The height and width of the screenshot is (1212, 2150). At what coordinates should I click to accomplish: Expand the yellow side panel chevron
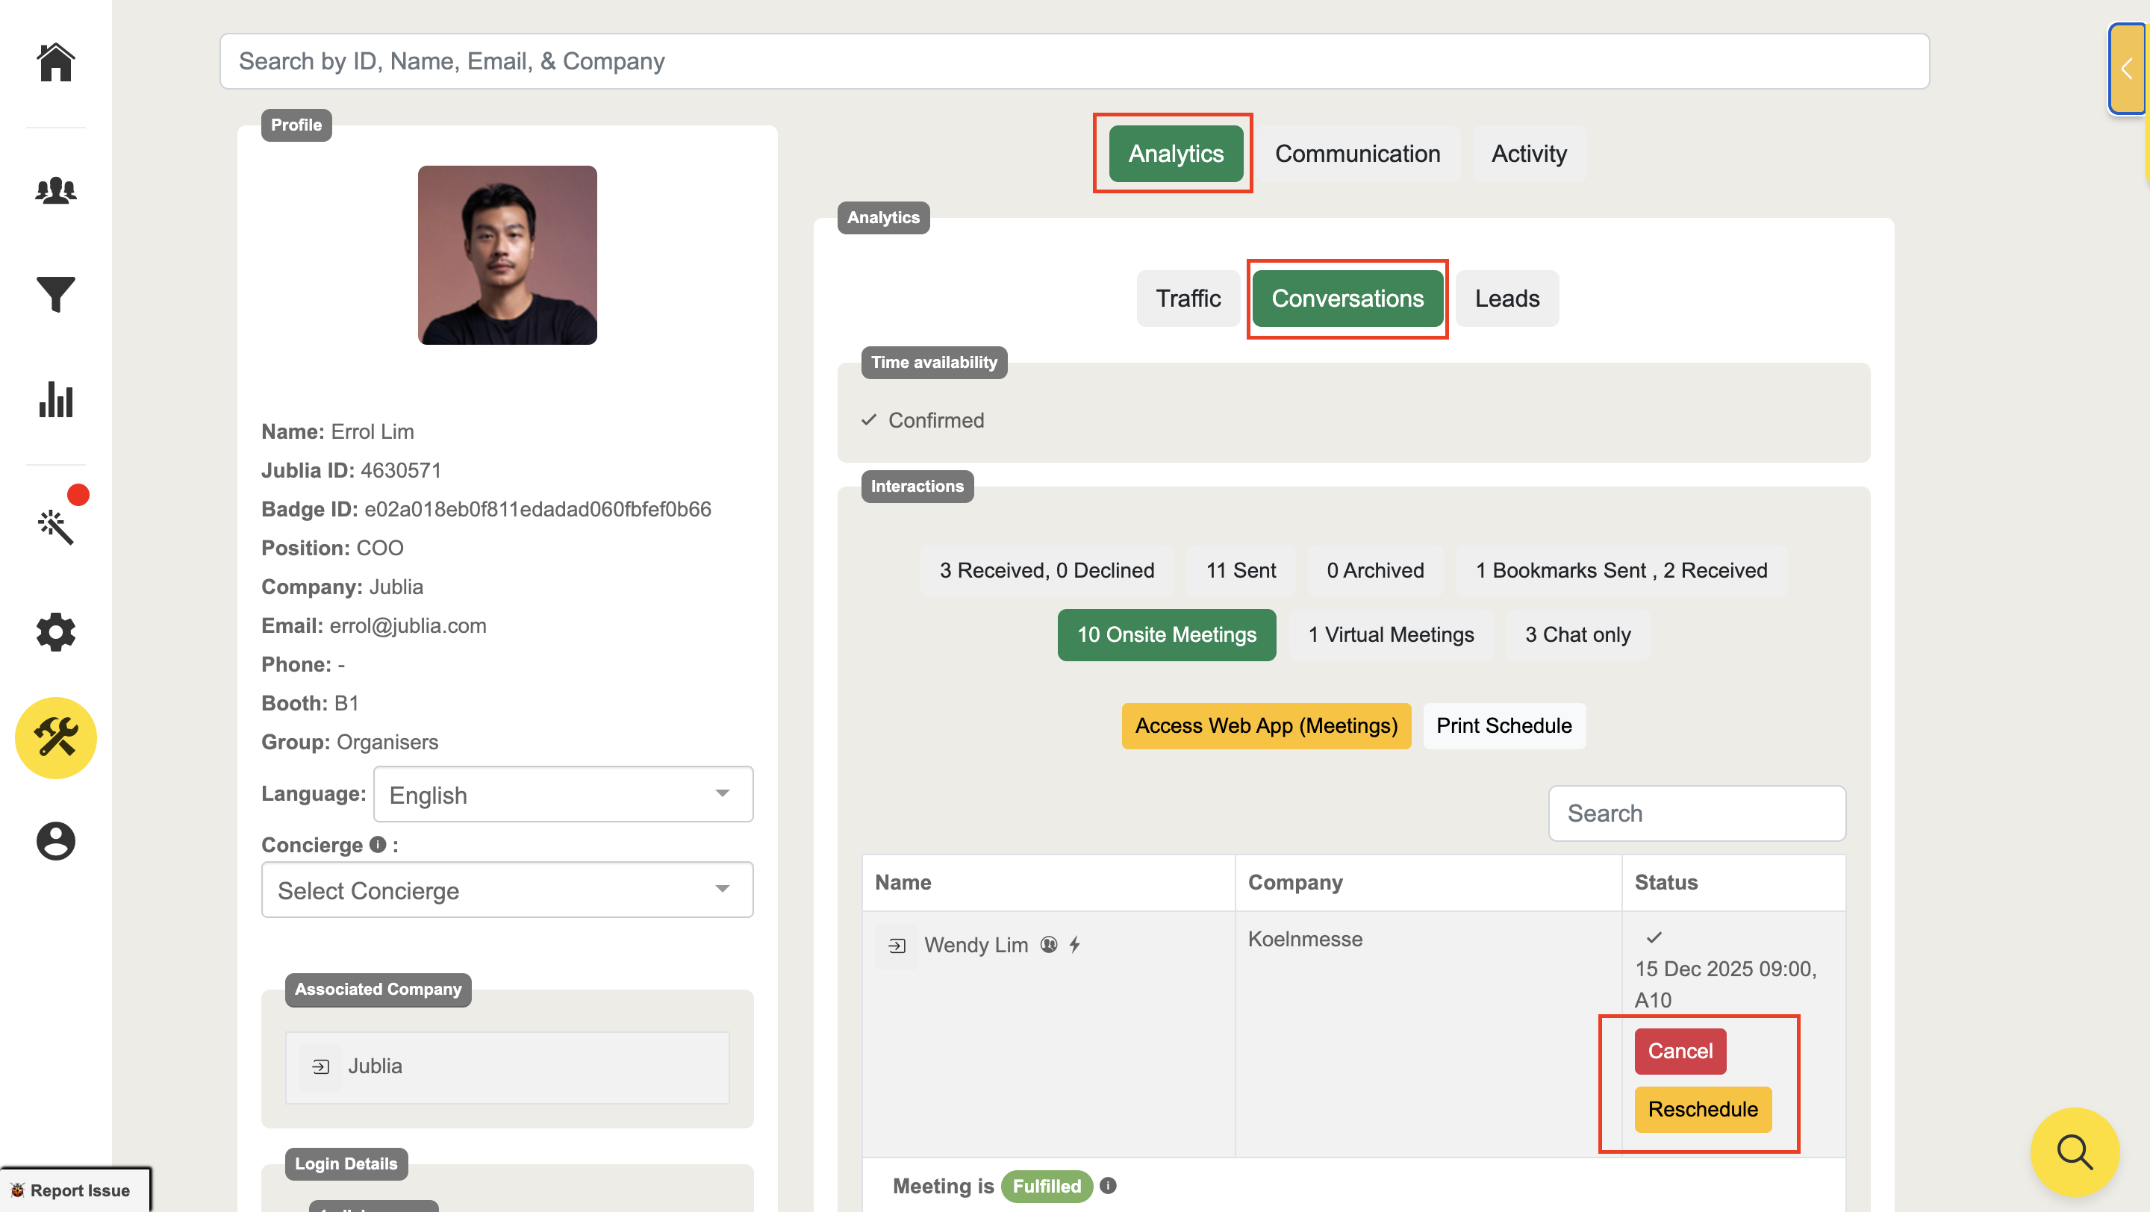[x=2126, y=69]
